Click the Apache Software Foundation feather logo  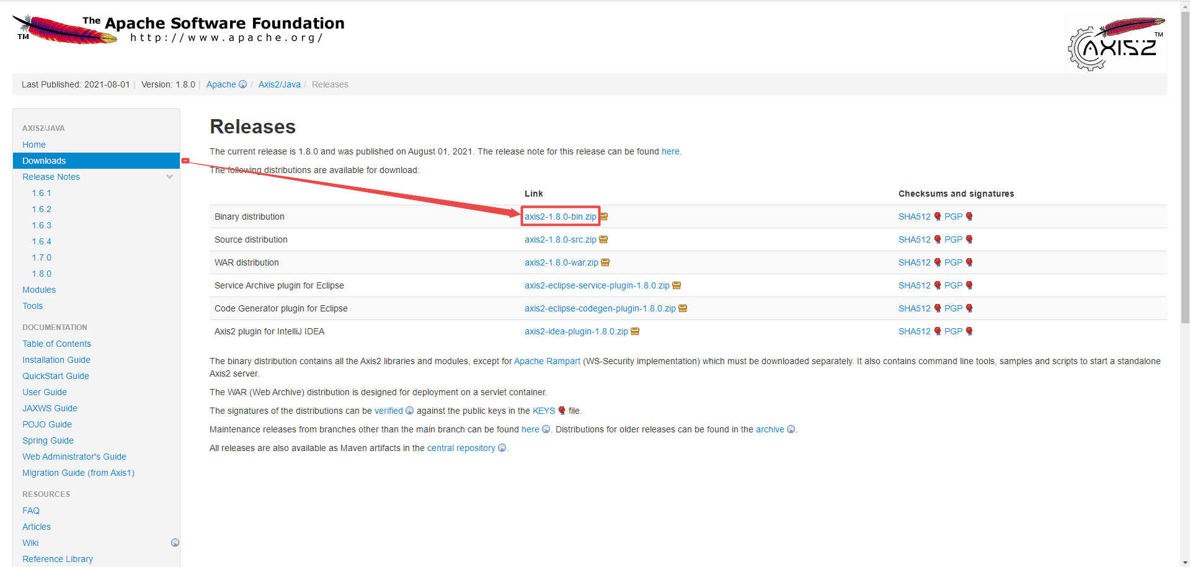tap(65, 30)
